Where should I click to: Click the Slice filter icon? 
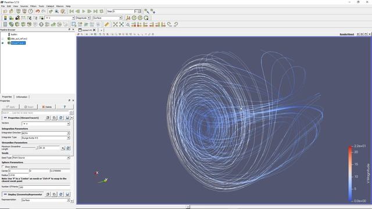[x=23, y=24]
